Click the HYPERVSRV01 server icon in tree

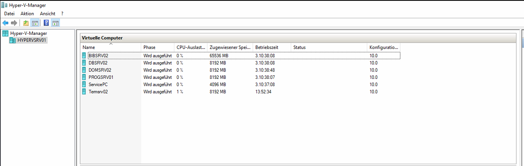tap(12, 40)
